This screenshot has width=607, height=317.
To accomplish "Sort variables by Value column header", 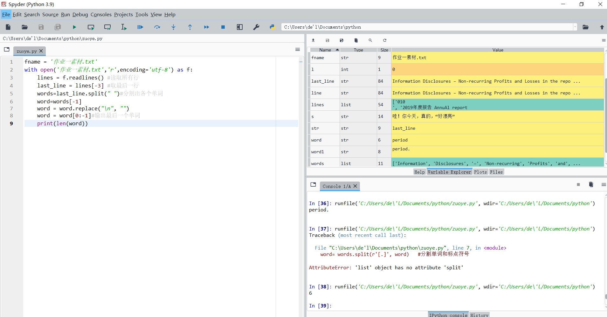I will (x=498, y=50).
